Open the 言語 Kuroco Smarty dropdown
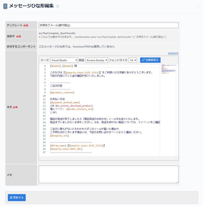 pyautogui.click(x=97, y=60)
